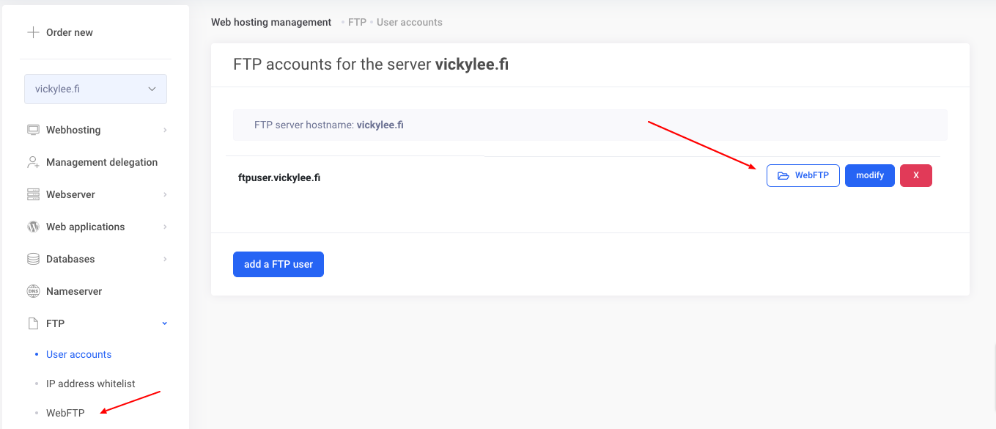The width and height of the screenshot is (996, 429).
Task: Expand the Webserver submenu arrow
Action: [x=165, y=194]
